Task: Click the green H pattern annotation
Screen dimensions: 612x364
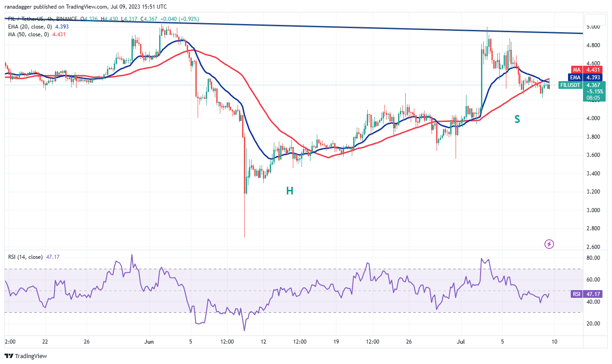Action: click(x=289, y=191)
